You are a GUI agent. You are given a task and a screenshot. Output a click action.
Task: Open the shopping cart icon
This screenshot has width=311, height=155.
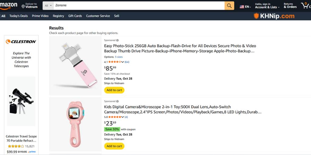pos(305,5)
